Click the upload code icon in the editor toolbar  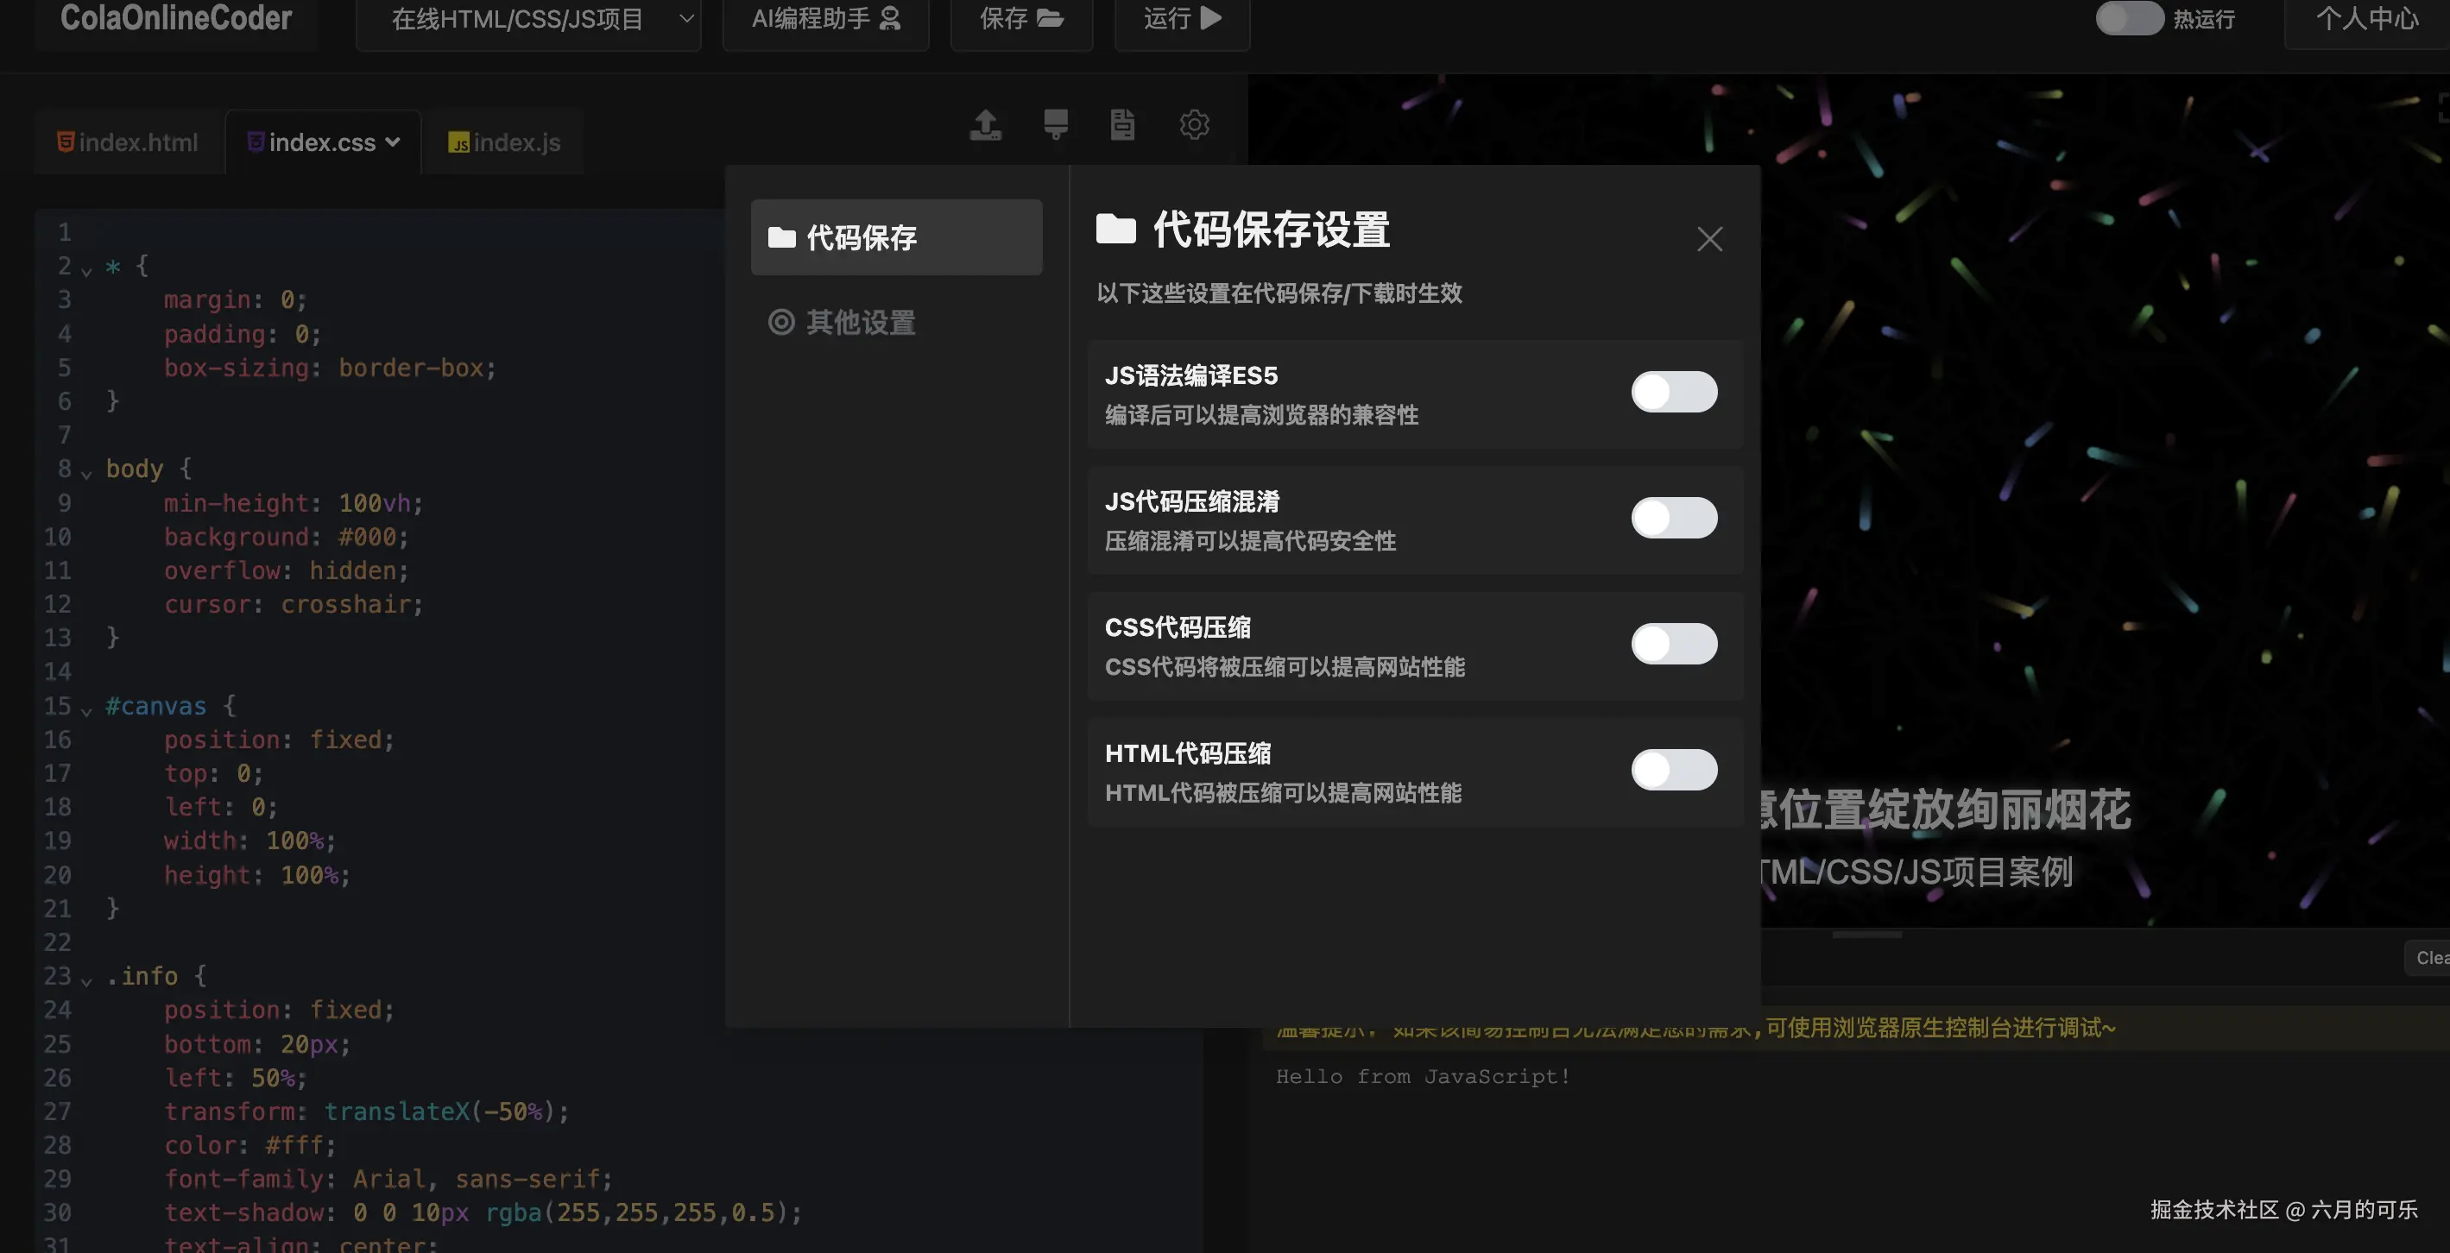985,124
